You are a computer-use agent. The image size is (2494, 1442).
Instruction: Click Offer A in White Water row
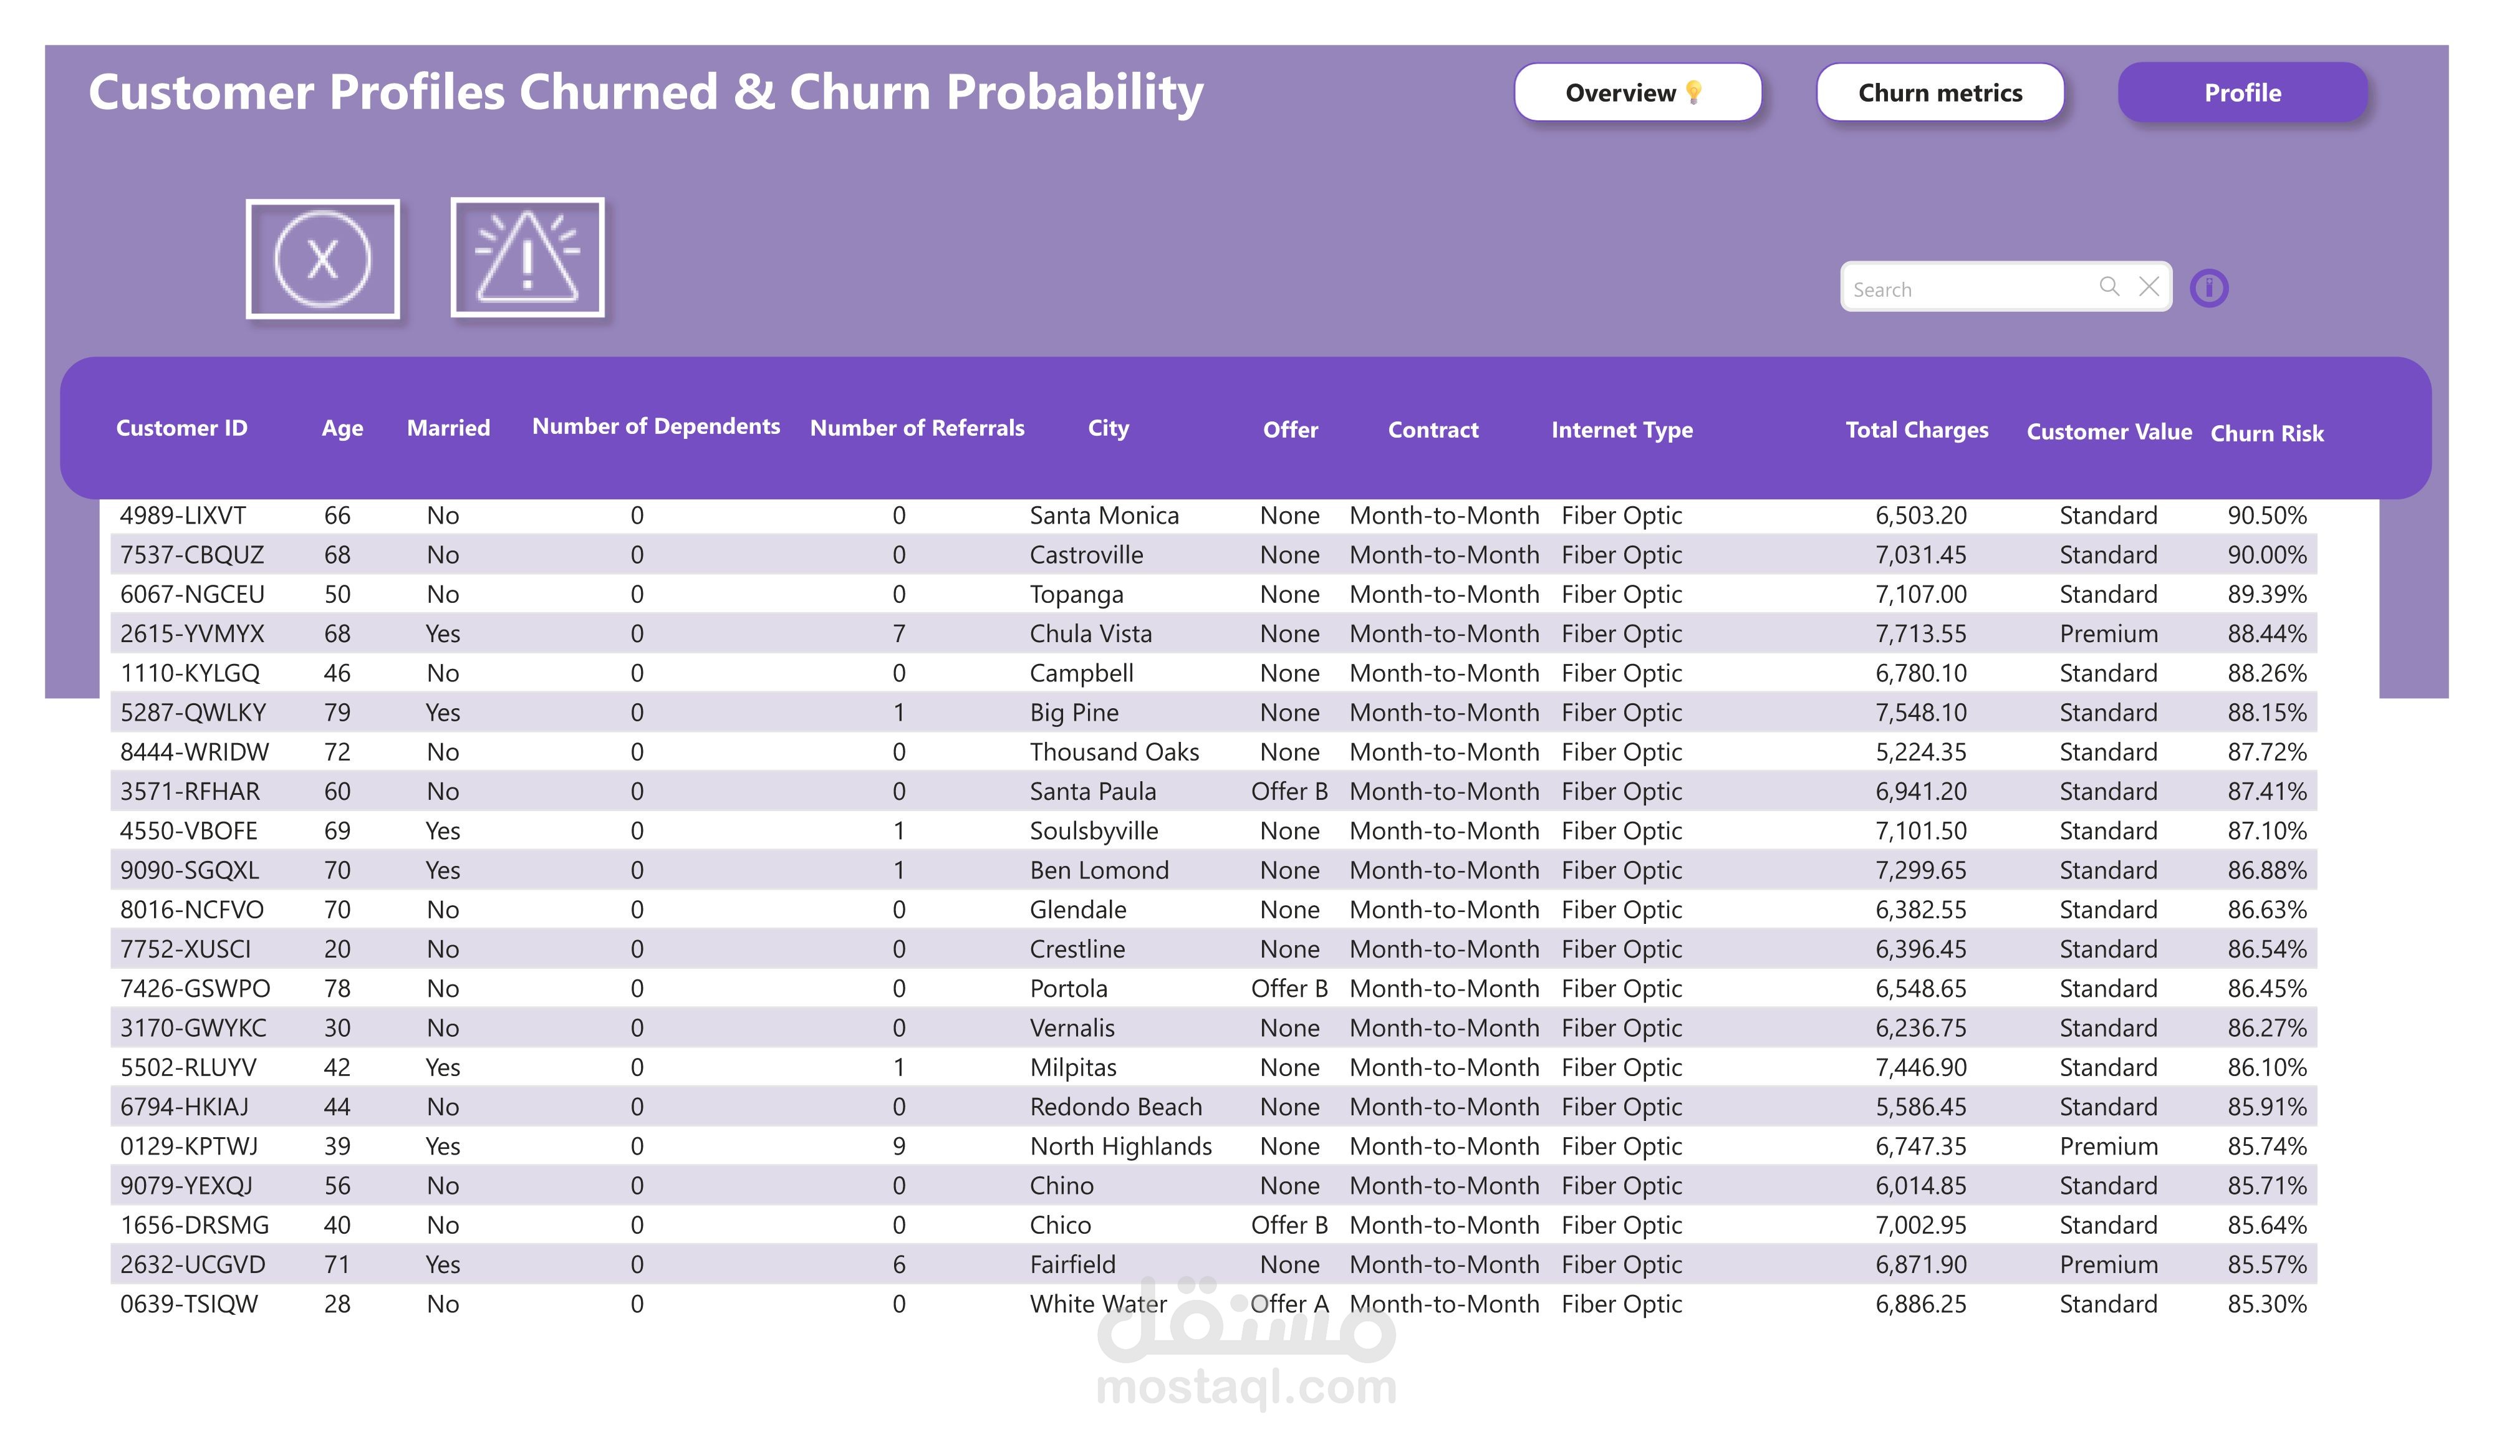(1289, 1304)
